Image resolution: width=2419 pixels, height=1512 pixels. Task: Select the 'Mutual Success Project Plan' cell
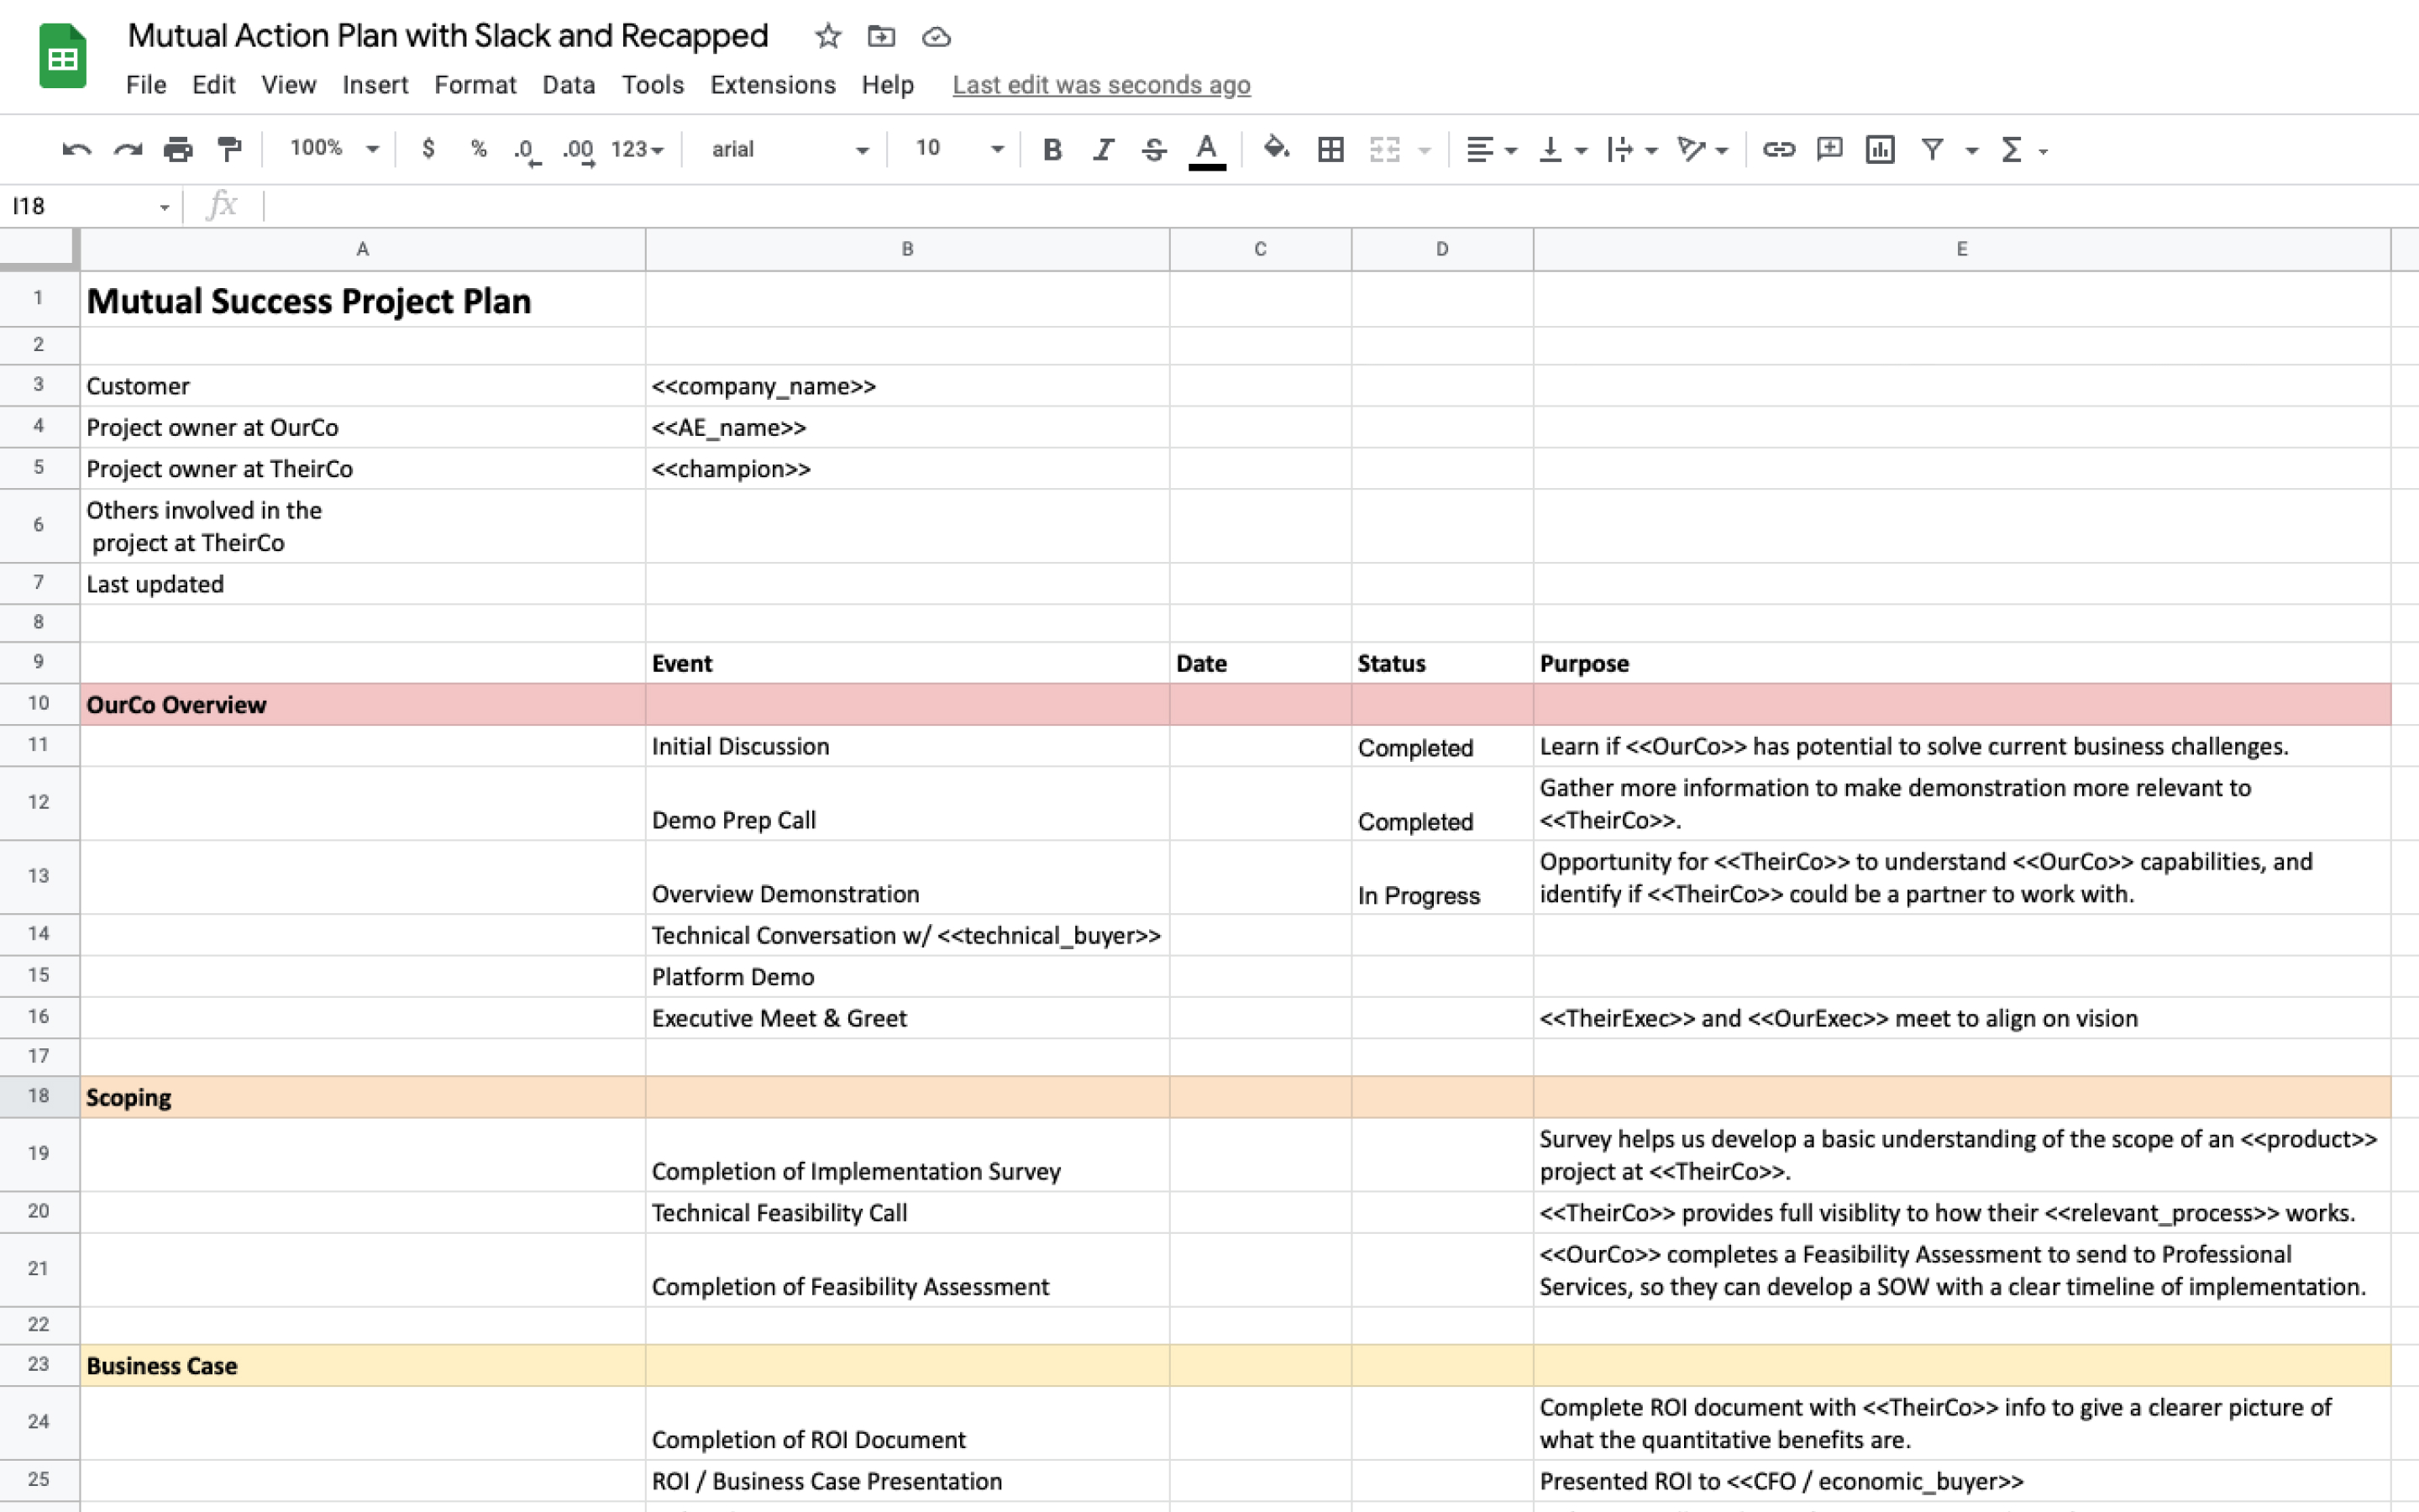(363, 300)
